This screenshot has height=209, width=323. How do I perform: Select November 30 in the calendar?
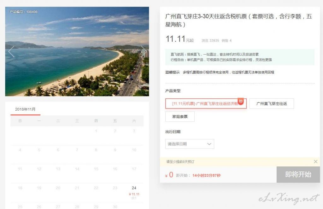pyautogui.click(x=115, y=207)
